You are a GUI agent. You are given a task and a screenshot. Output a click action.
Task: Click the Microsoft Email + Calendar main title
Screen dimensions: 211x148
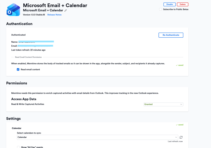[x=55, y=5]
